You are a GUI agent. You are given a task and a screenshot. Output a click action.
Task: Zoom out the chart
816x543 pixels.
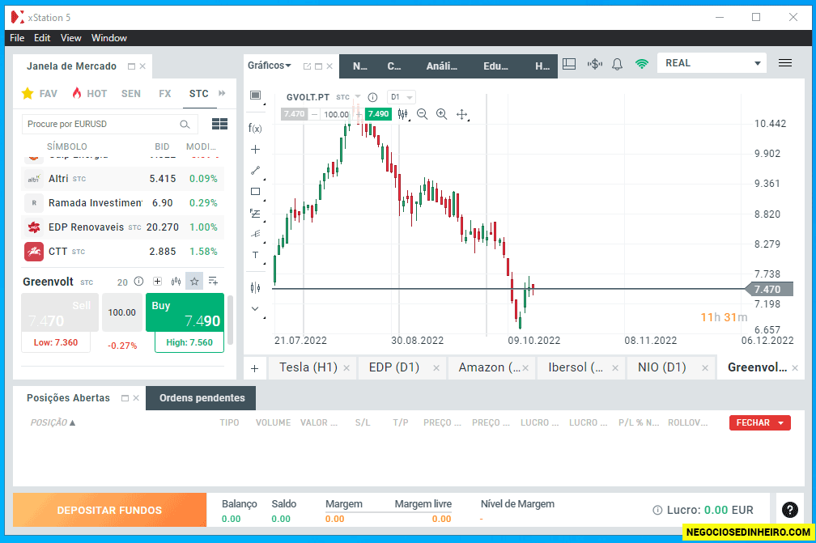point(422,114)
